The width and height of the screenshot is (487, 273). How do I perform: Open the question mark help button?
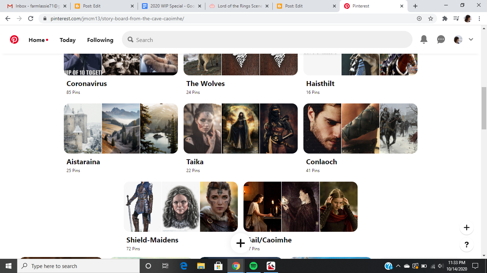pos(467,245)
